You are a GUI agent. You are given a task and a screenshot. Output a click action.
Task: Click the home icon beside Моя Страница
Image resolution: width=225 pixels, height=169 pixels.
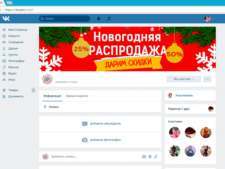point(4,30)
